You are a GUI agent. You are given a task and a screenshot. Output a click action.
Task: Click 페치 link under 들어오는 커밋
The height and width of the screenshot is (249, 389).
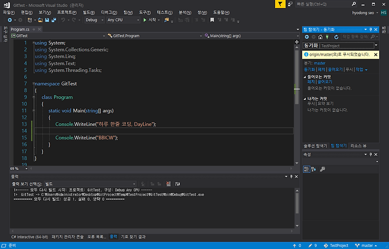pyautogui.click(x=311, y=82)
